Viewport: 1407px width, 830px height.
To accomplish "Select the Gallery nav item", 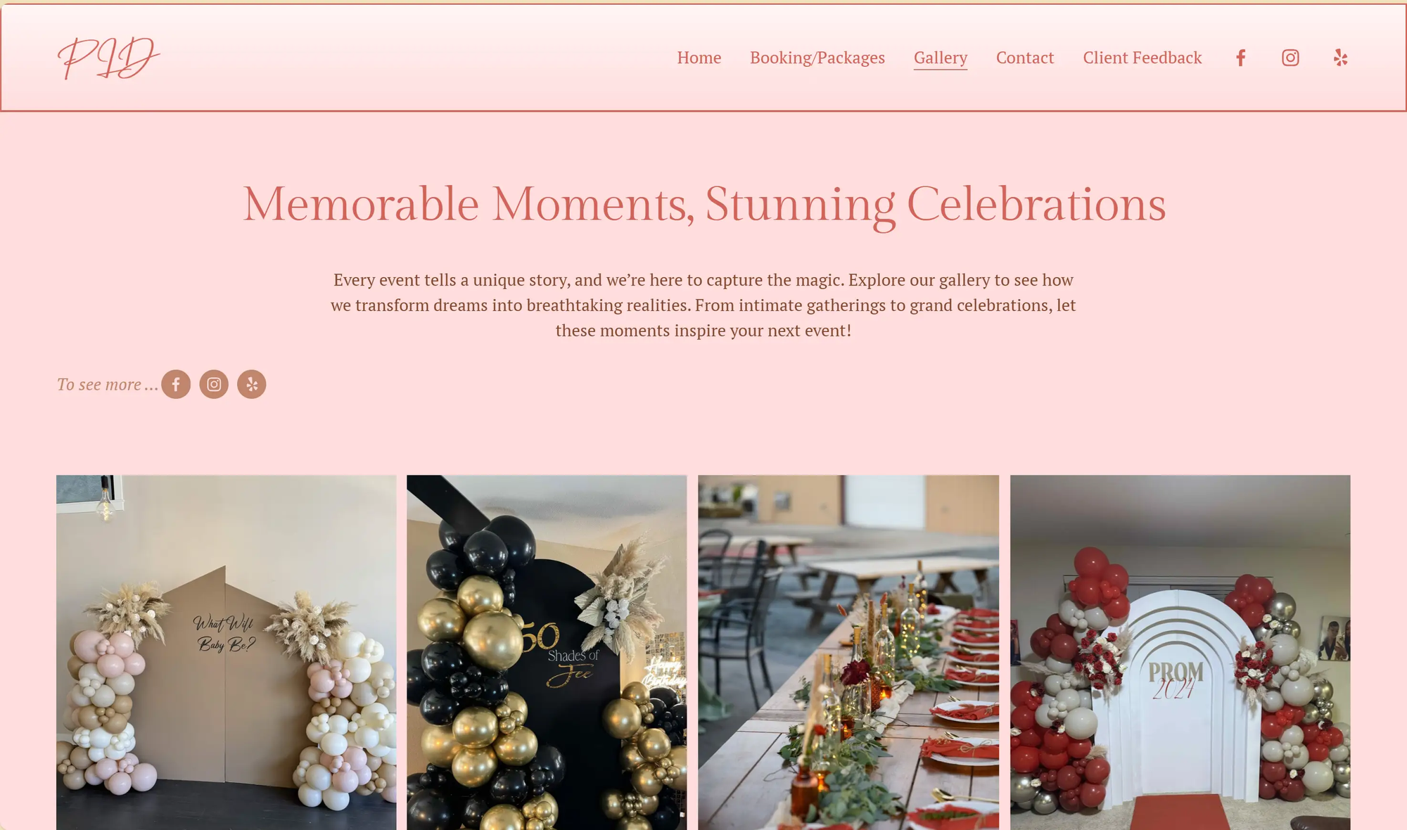I will point(941,58).
